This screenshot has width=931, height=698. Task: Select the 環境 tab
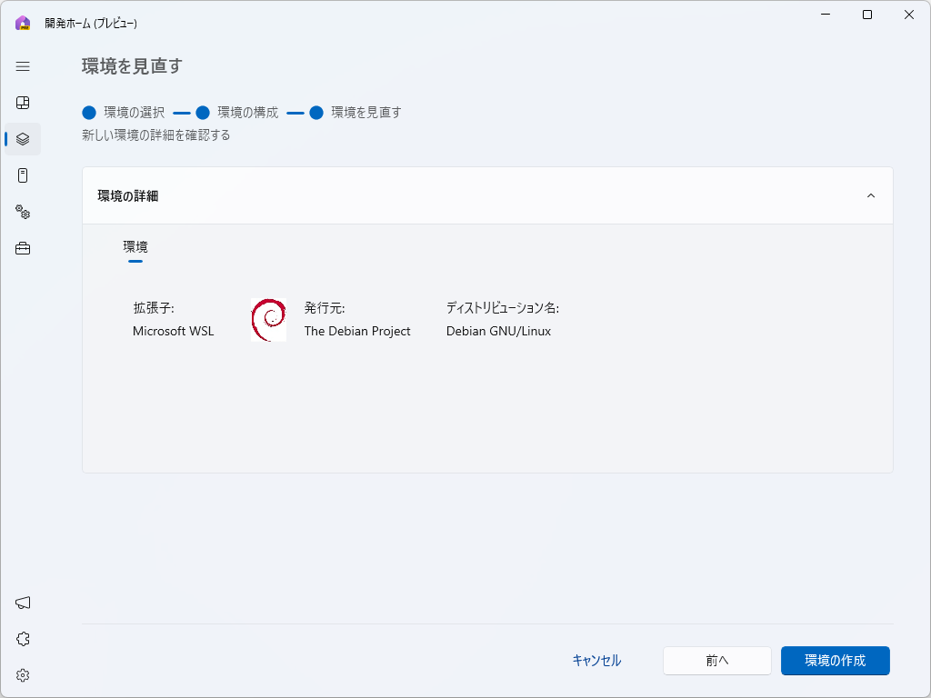(135, 247)
